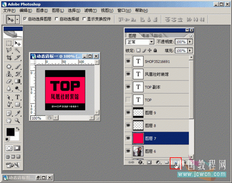Hide the TOP 副本 layer
Viewport: 232px width, 183px height.
pyautogui.click(x=128, y=87)
